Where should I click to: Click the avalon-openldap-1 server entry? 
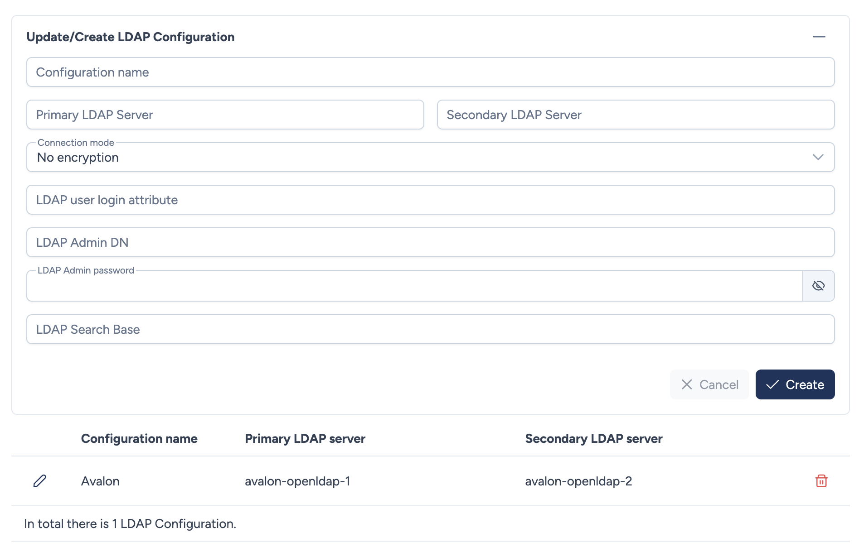pos(297,481)
